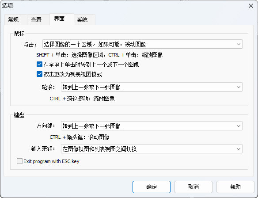Expand the 输入密钥 enter key dropdown
The image size is (258, 198).
[x=152, y=149]
